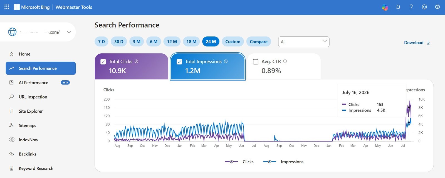Click the 10K label on impressions axis

coord(422,99)
